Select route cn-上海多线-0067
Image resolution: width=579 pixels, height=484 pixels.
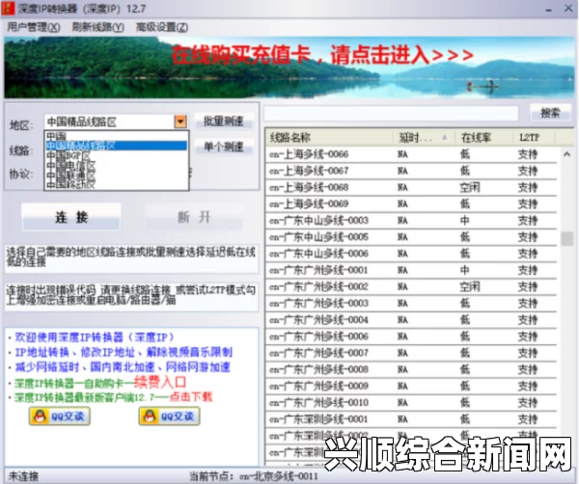411,171
